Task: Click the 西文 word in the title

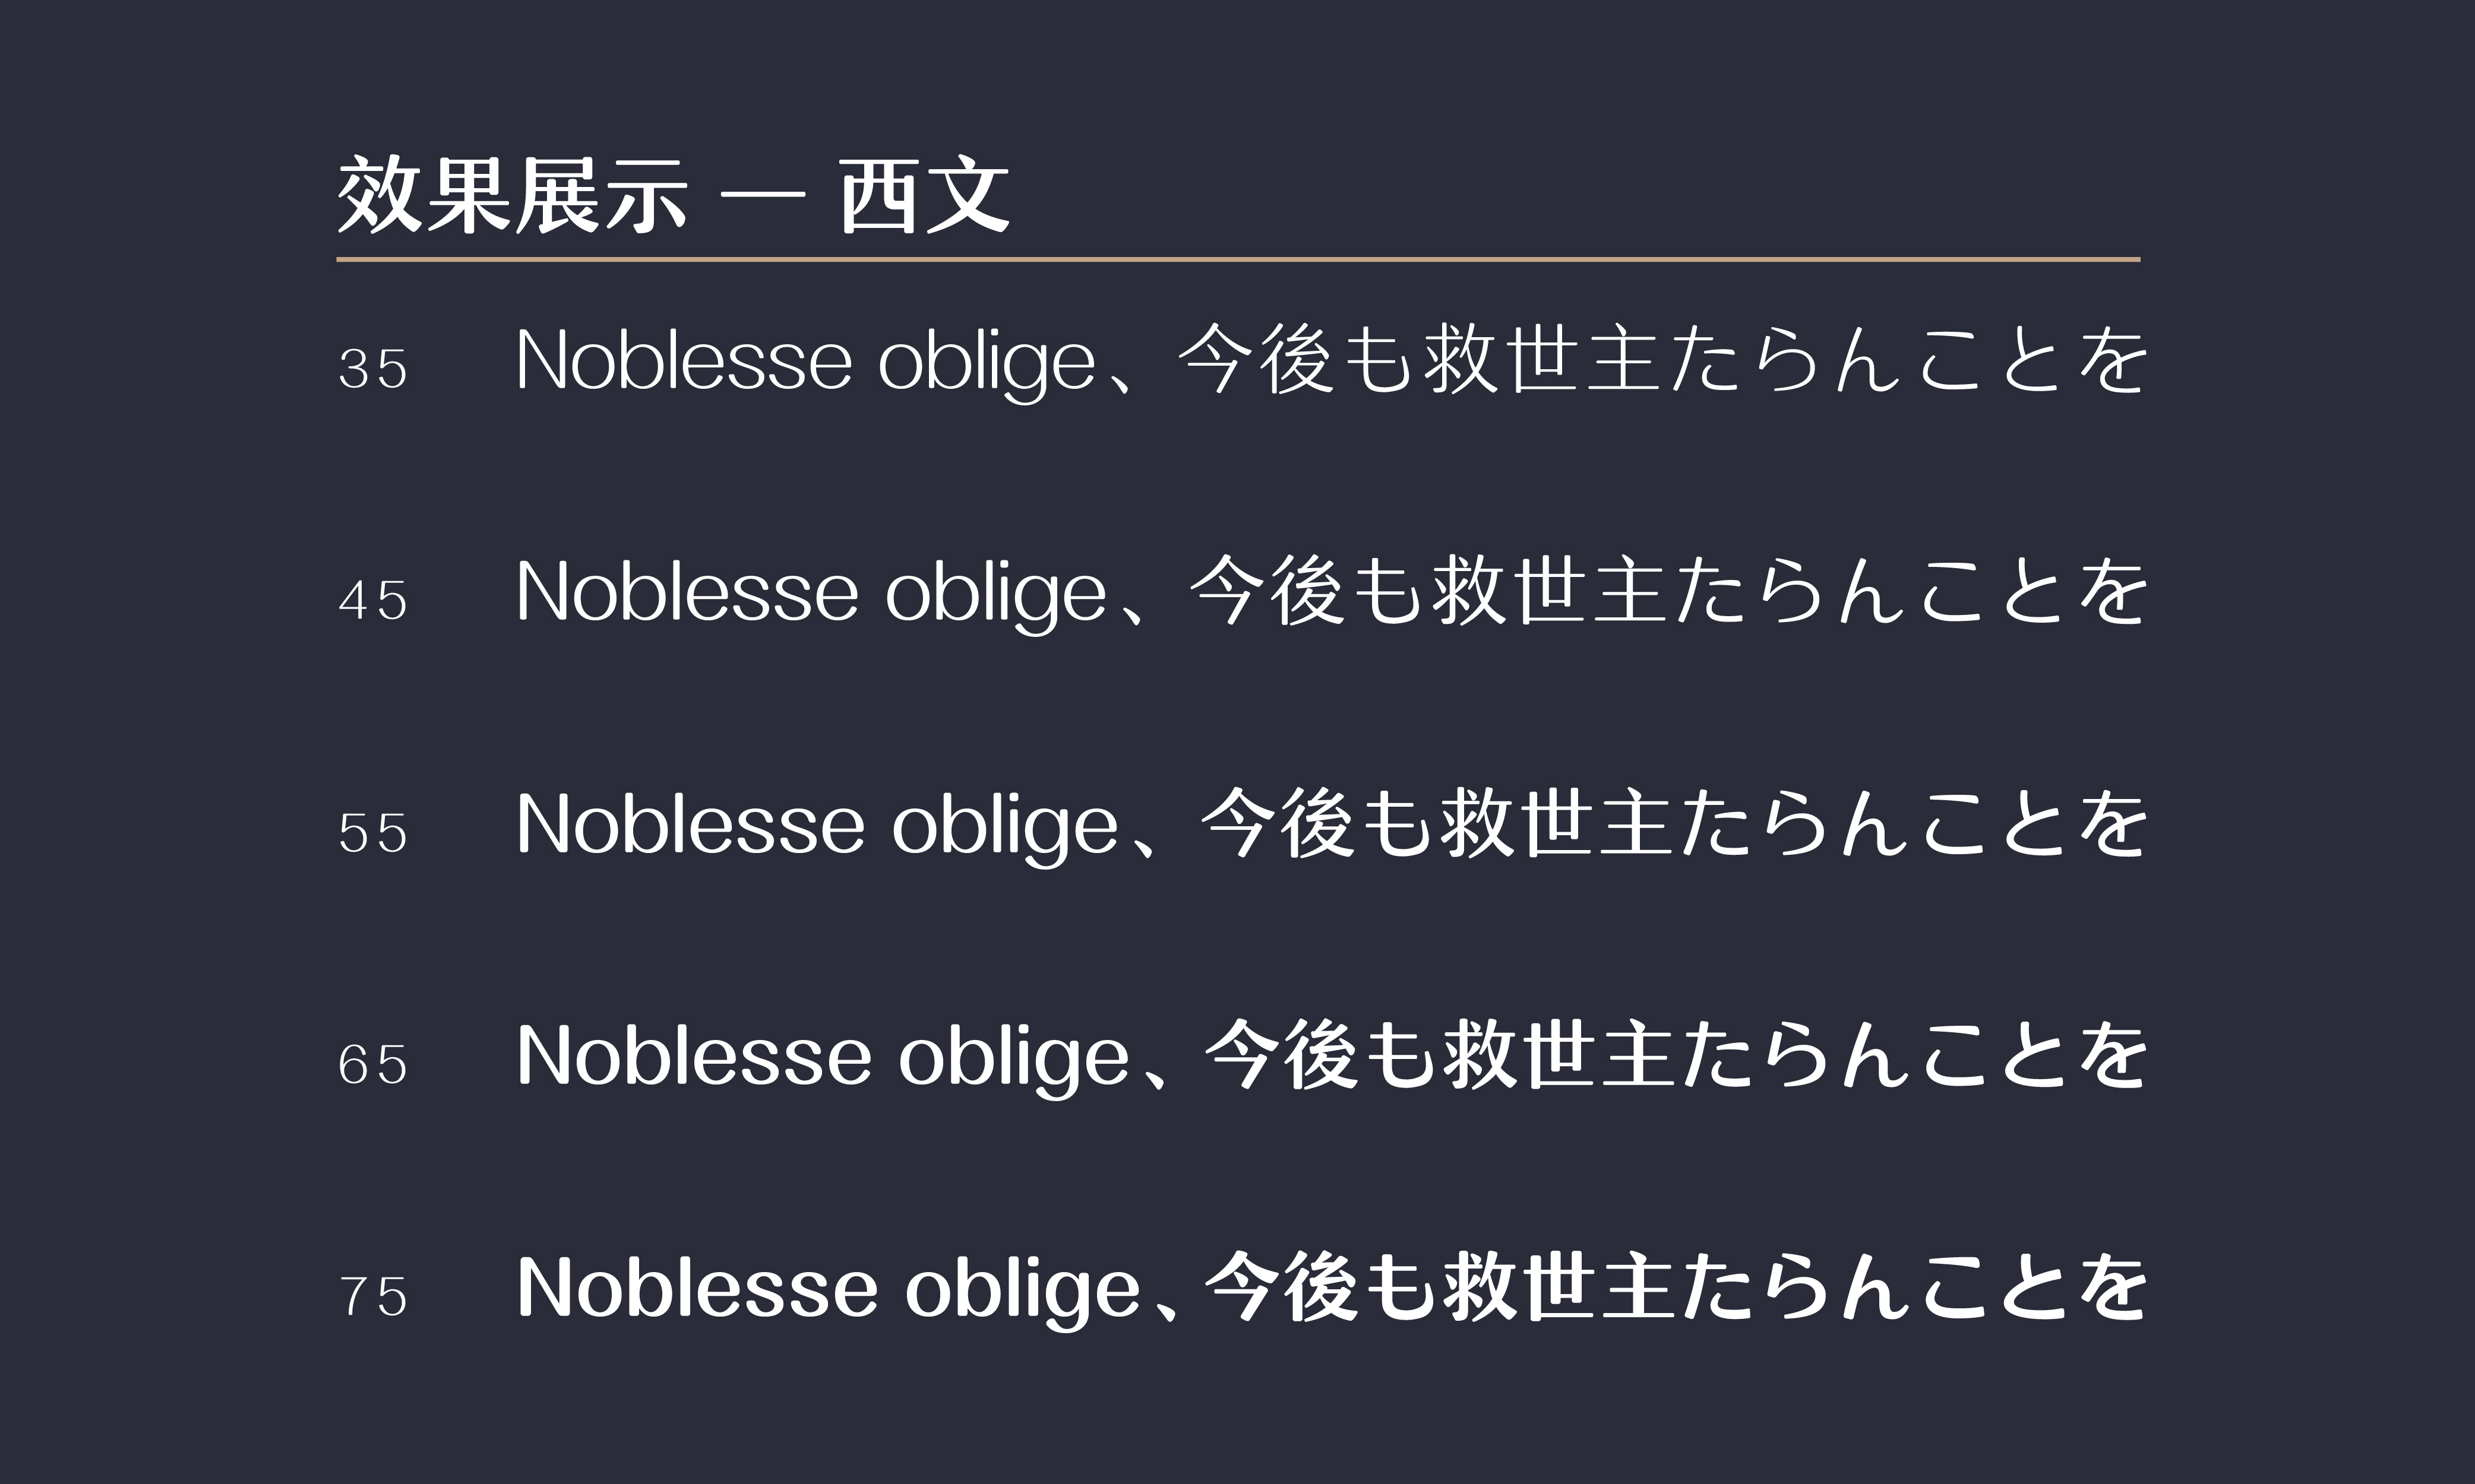Action: point(924,196)
